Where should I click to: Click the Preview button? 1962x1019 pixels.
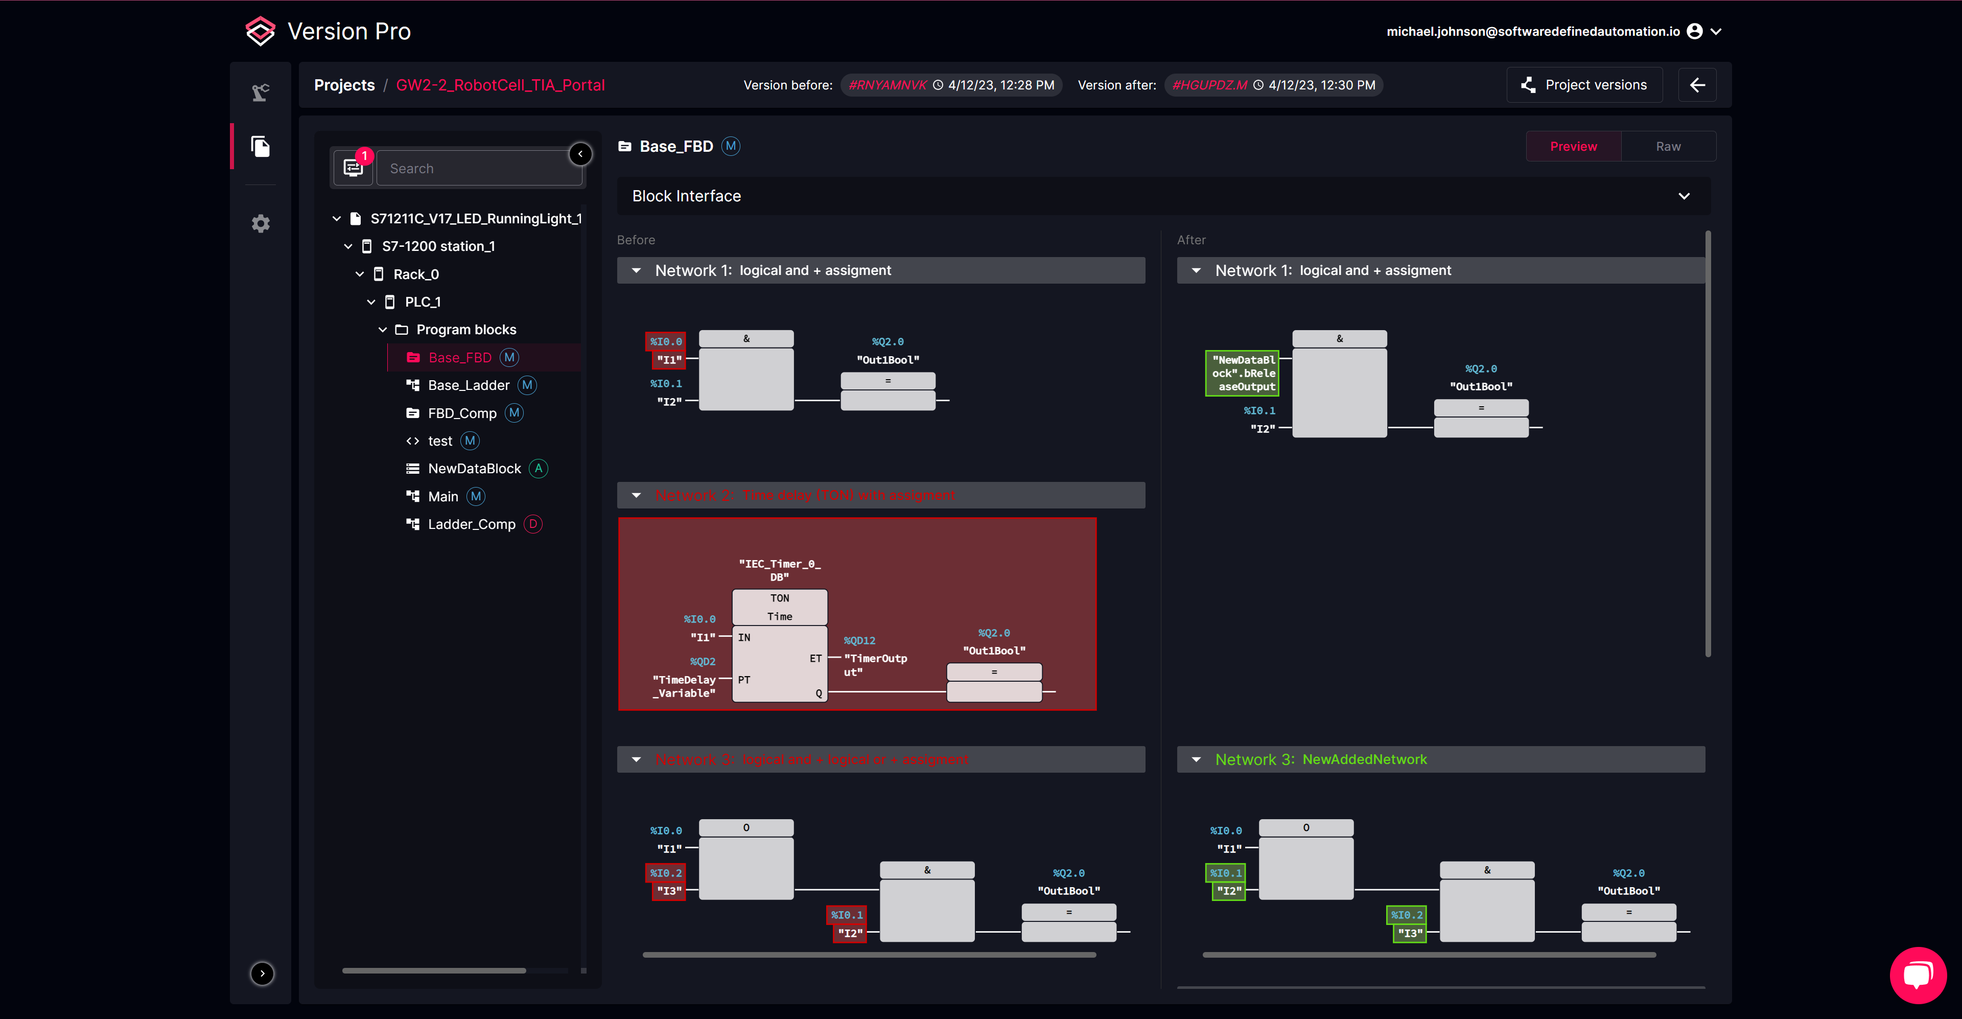[x=1574, y=145]
